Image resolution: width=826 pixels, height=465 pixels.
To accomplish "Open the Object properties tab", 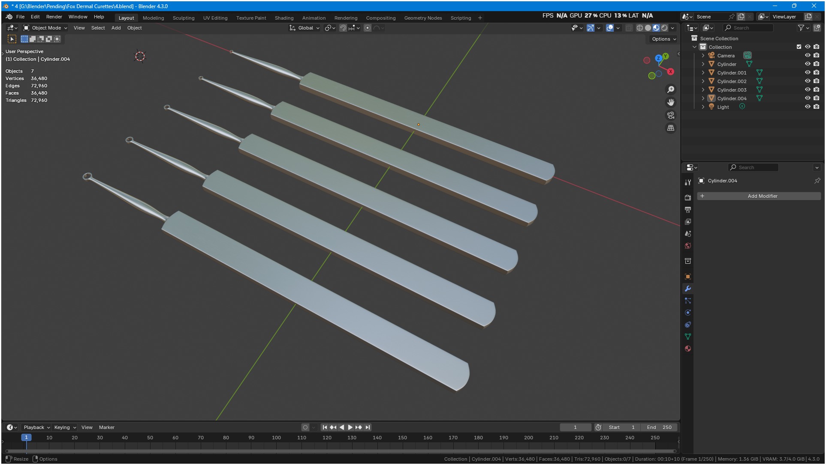I will point(688,277).
